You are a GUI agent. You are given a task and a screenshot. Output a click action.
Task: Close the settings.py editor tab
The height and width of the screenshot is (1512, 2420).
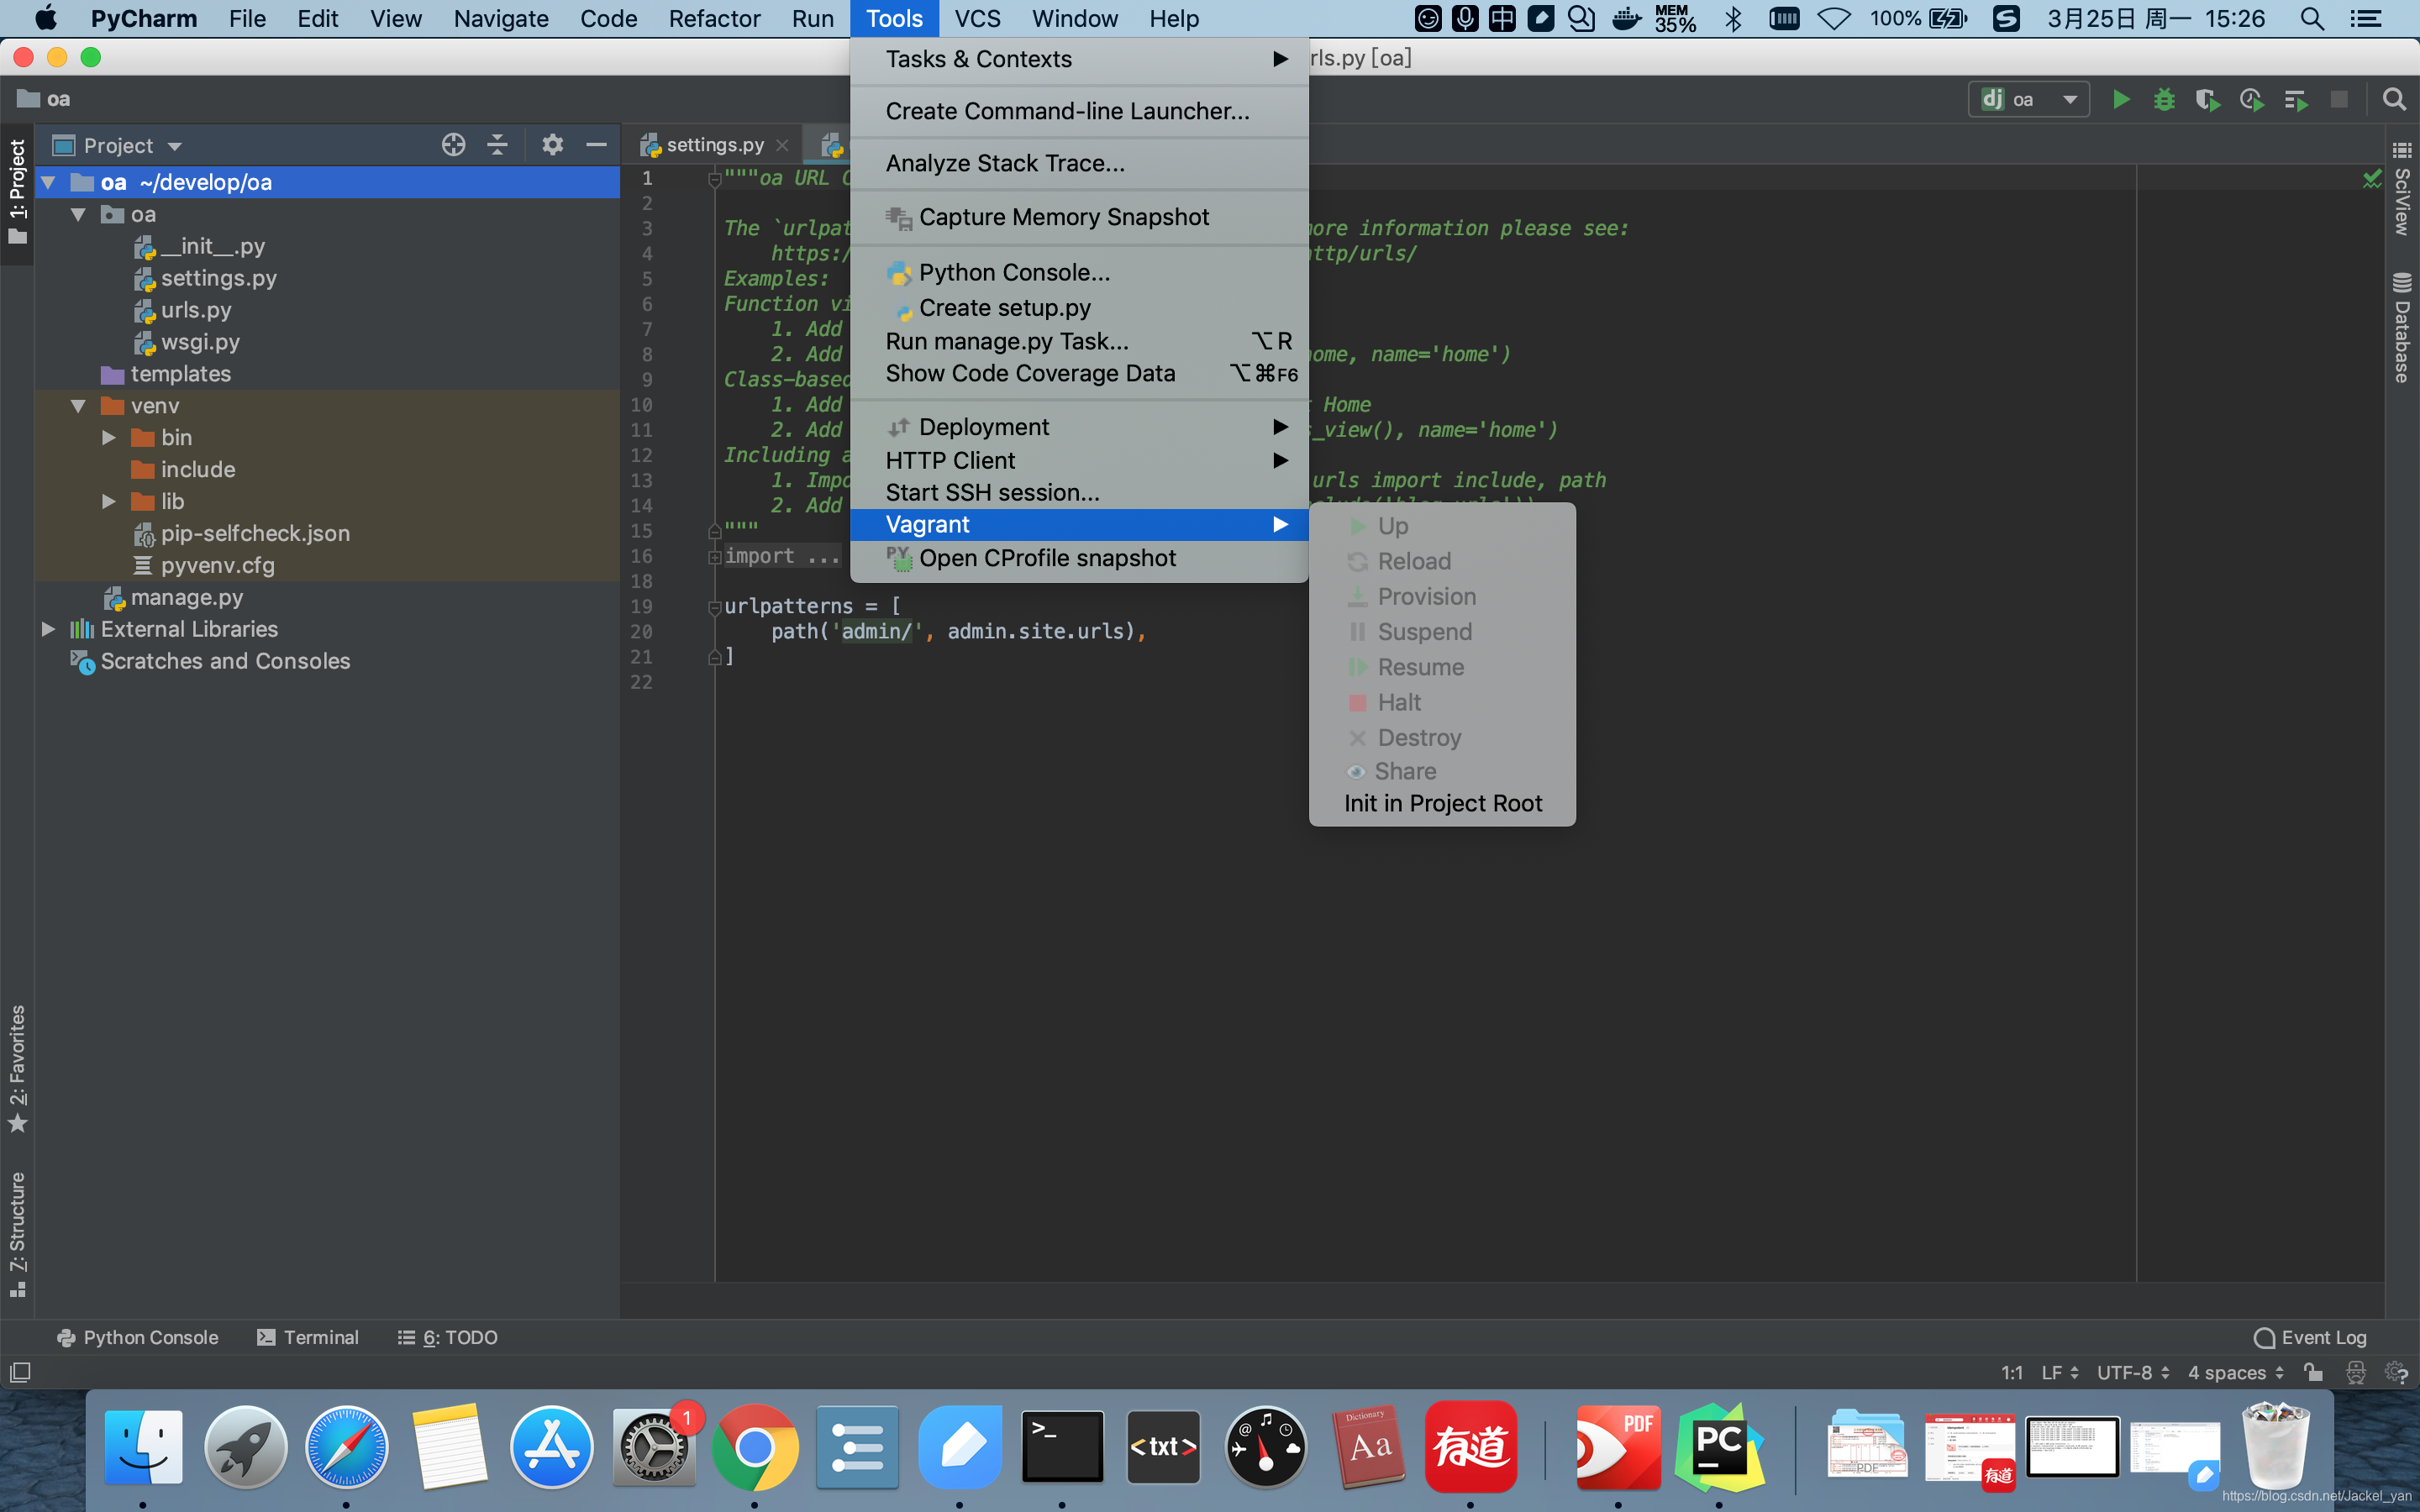point(782,145)
